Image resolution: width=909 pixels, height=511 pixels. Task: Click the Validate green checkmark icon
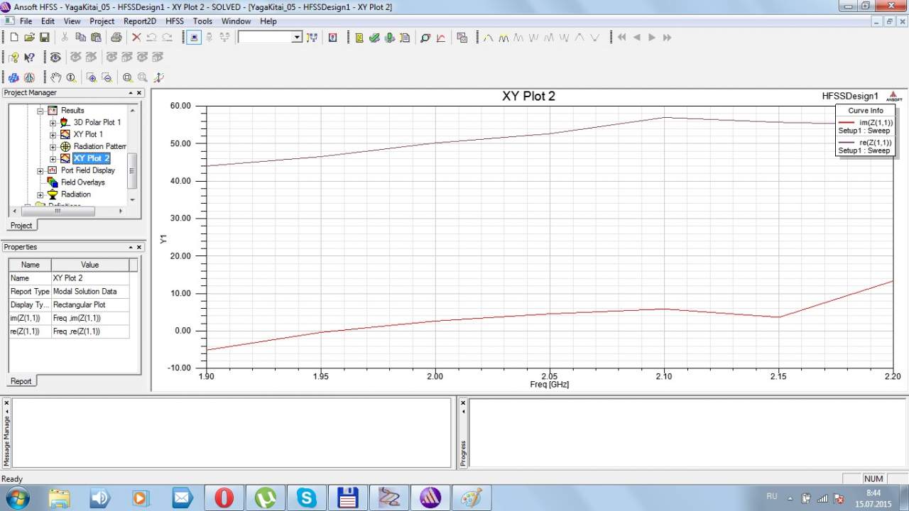coord(374,38)
